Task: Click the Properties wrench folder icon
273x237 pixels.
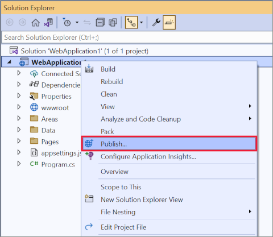Action: [34, 96]
